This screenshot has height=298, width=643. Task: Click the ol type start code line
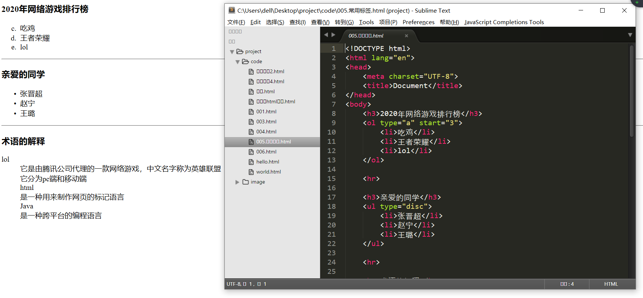coord(413,123)
